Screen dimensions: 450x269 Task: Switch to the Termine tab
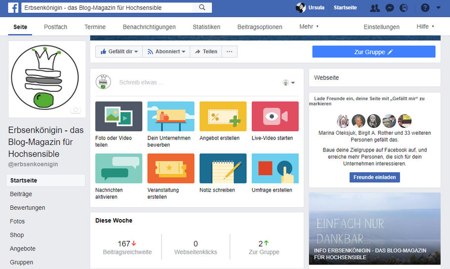[95, 27]
